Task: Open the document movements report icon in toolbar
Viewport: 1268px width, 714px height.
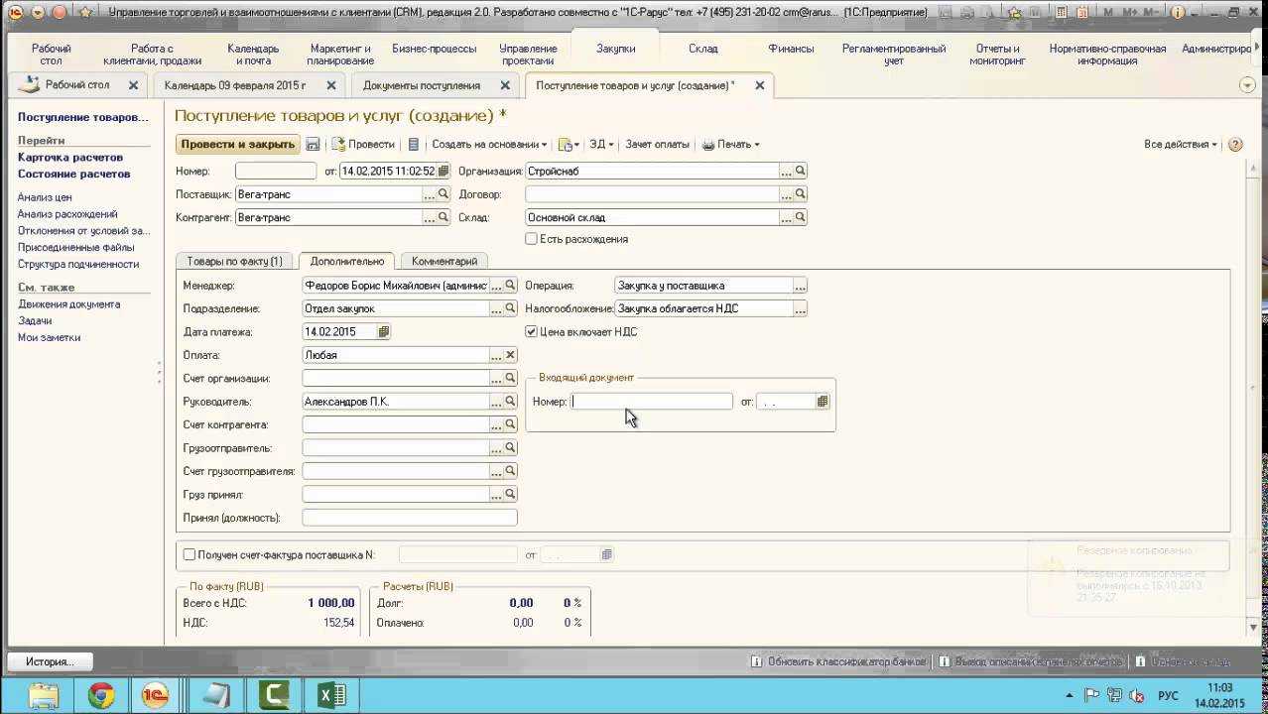Action: (414, 145)
